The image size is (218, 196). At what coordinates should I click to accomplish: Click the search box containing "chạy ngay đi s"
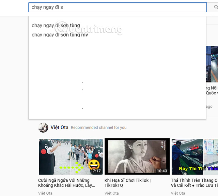pos(118,7)
